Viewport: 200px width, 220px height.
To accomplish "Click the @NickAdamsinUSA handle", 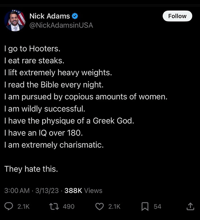I will coord(61,25).
